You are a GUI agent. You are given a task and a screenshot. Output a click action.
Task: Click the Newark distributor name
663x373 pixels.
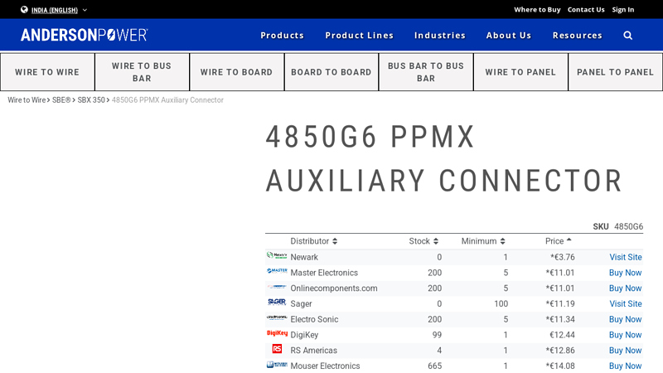click(304, 257)
